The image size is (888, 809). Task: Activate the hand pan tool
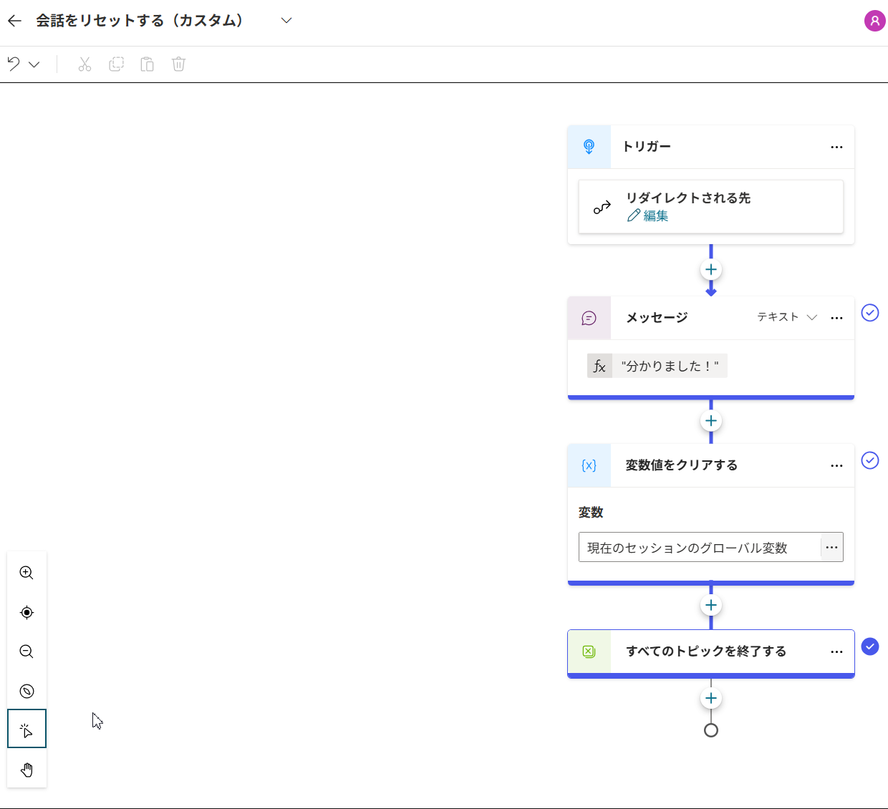pos(26,770)
